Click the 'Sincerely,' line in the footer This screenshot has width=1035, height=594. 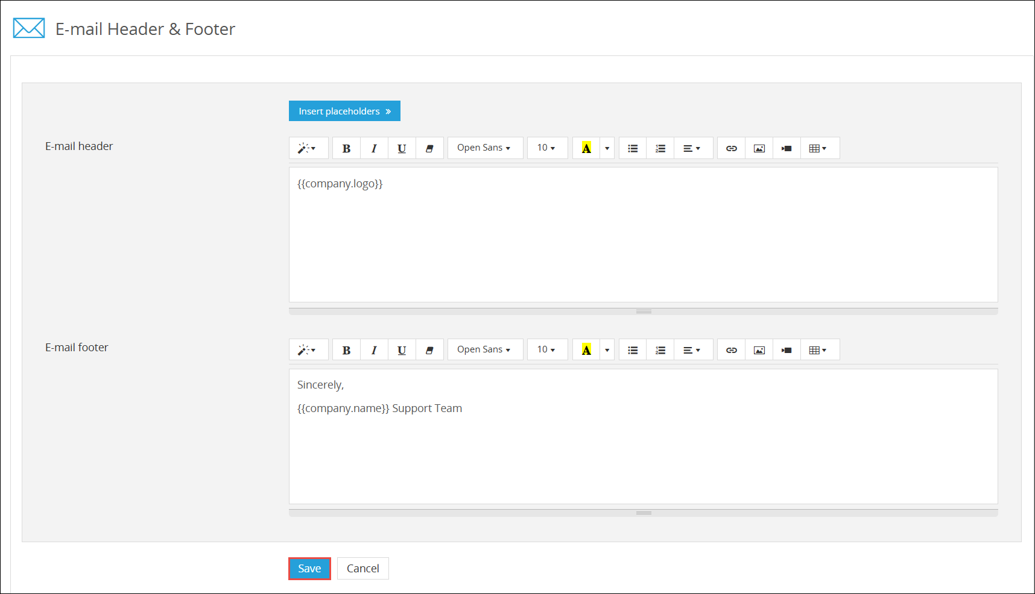coord(320,385)
